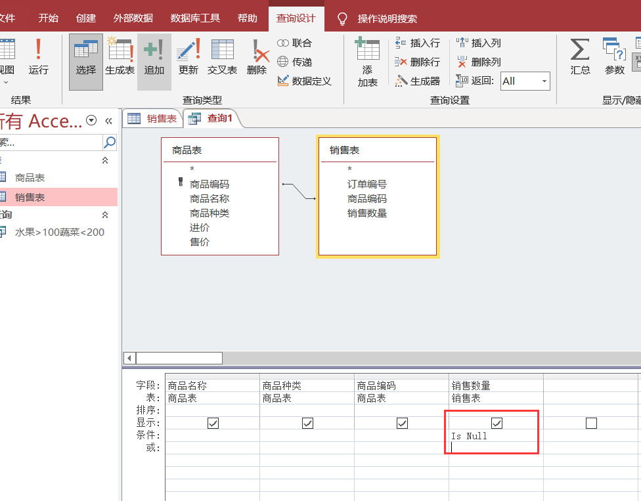Image resolution: width=641 pixels, height=501 pixels.
Task: Open the 生成器 (Builder) tool
Action: click(417, 81)
